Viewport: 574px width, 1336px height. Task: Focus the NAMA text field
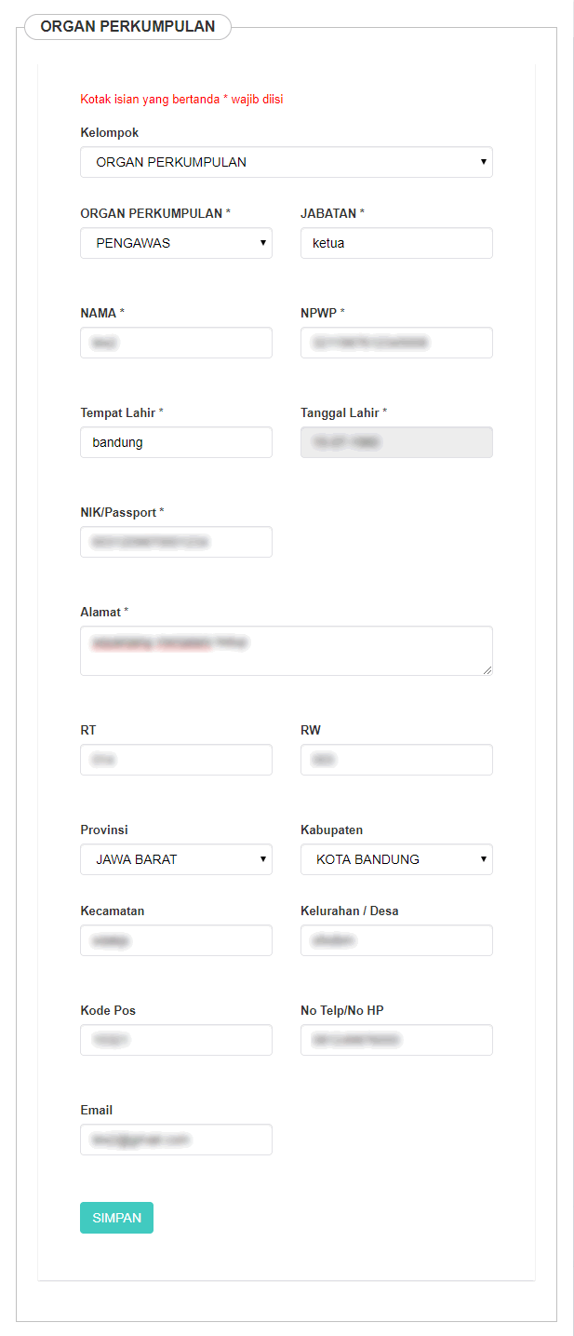(176, 343)
